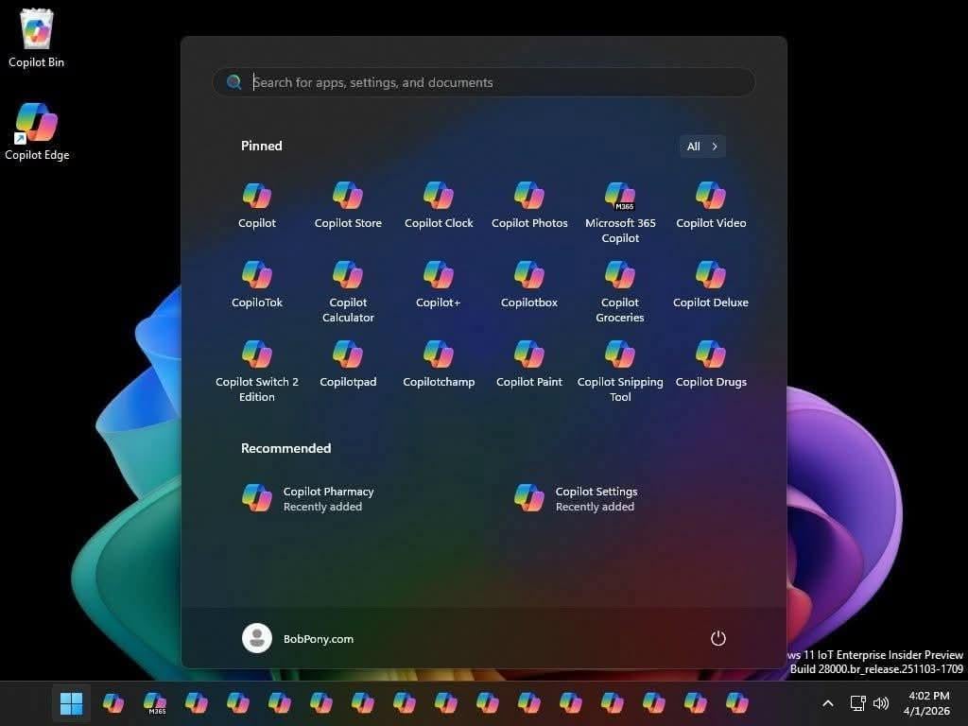Image resolution: width=968 pixels, height=726 pixels.
Task: Expand the All apps list
Action: point(702,147)
